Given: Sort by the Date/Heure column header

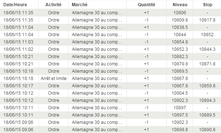Looking at the screenshot, I should 15,5.
